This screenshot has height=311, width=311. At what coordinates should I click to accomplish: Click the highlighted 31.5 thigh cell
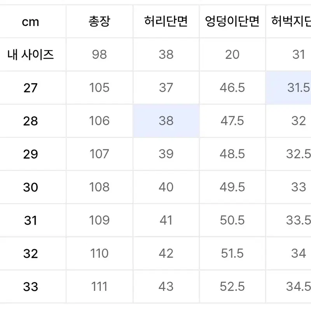click(288, 88)
